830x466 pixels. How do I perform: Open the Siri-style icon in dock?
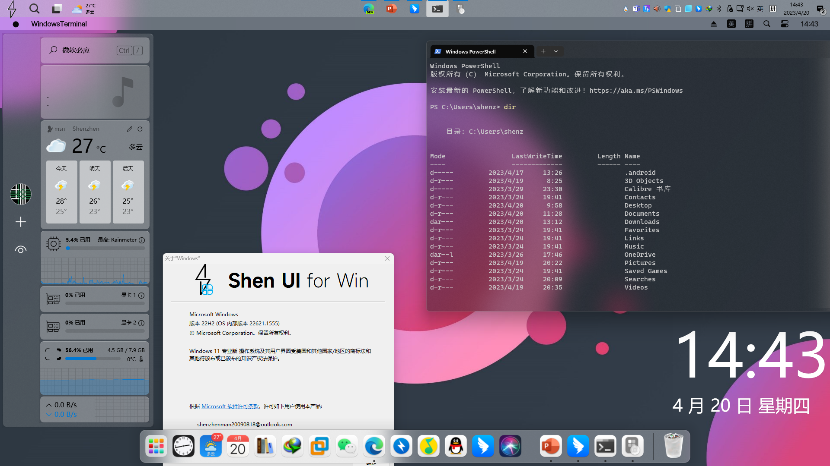tap(510, 446)
